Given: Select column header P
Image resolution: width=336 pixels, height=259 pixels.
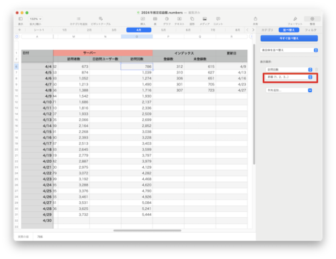Looking at the screenshot, I should click(169, 36).
